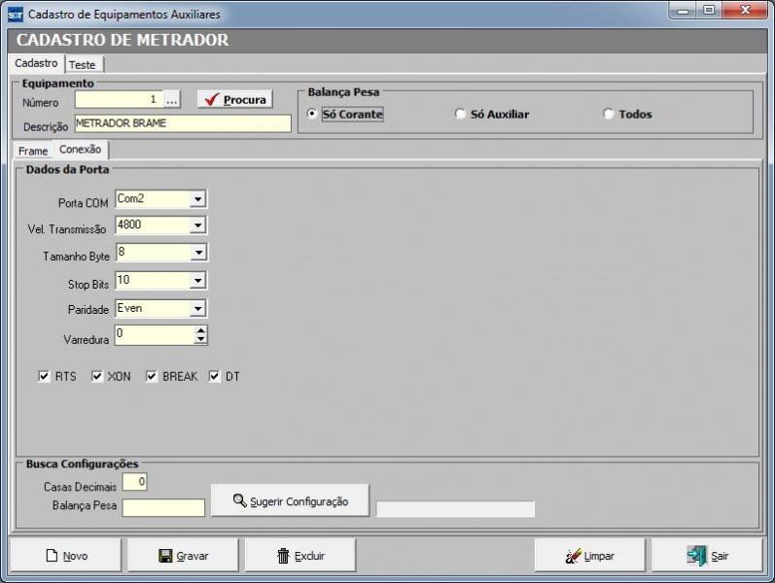The width and height of the screenshot is (775, 583).
Task: Click the Descrição text field
Action: click(182, 123)
